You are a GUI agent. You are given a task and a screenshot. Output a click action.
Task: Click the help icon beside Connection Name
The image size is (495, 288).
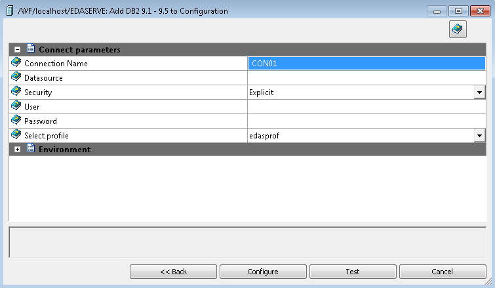tap(16, 62)
